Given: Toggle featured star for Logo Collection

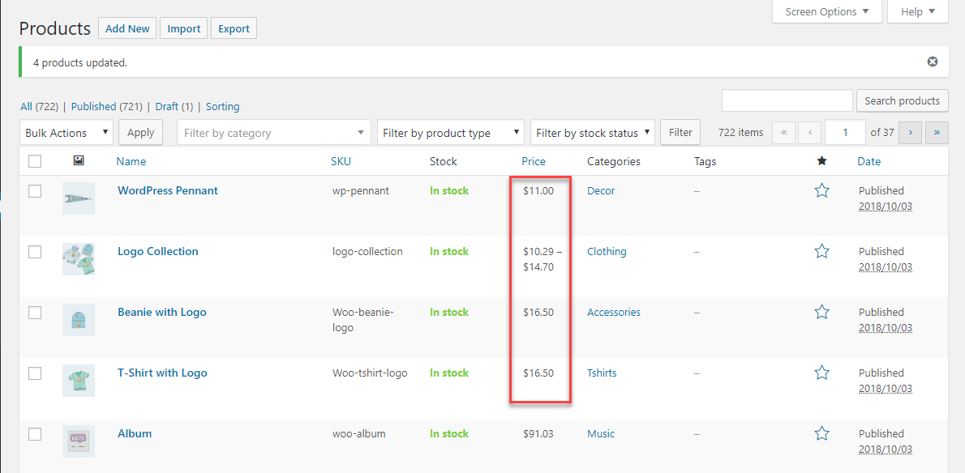Looking at the screenshot, I should pyautogui.click(x=821, y=251).
